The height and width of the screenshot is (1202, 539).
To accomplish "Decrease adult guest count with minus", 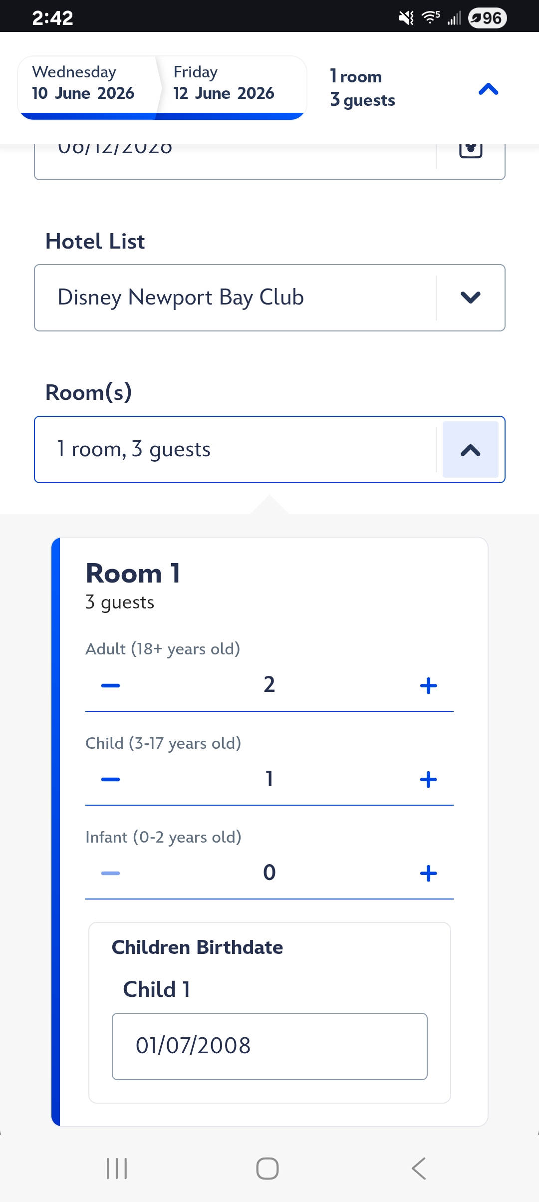I will pyautogui.click(x=110, y=685).
